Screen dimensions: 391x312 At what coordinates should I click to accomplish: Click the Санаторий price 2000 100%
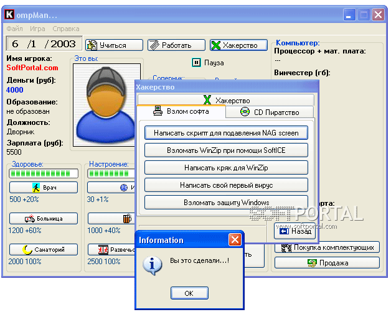[25, 262]
